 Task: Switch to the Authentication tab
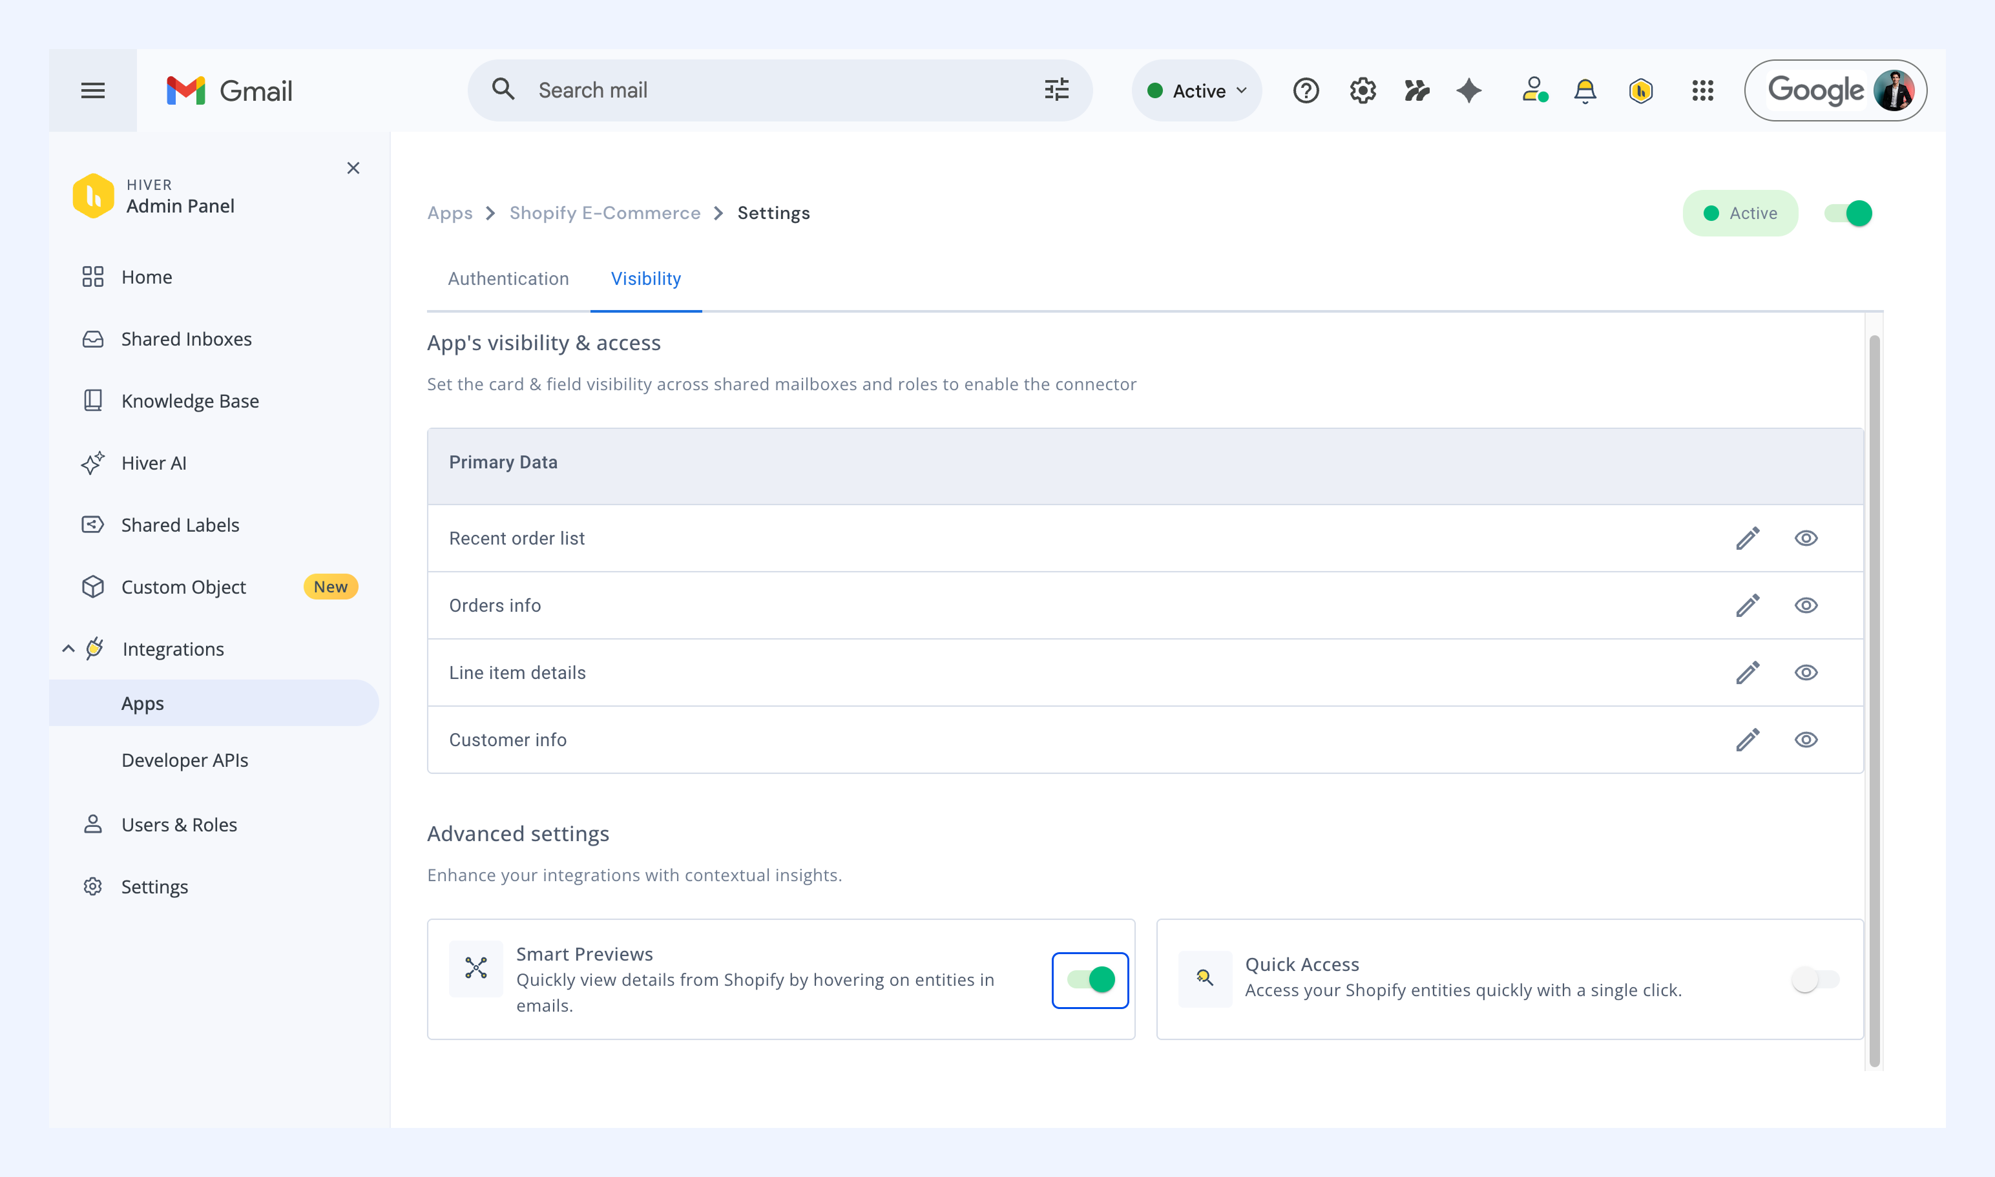click(508, 279)
